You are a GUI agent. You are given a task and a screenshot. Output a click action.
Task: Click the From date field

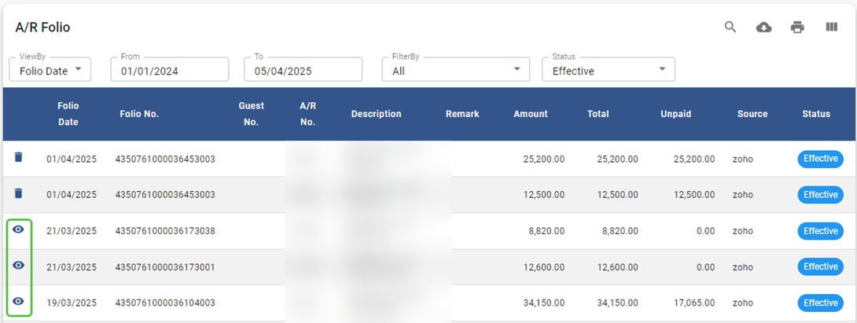[169, 71]
